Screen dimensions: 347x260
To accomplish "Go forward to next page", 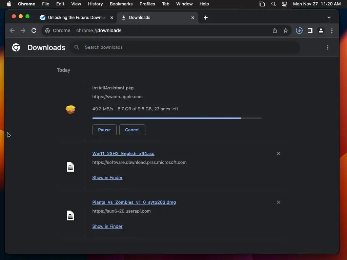I will pos(23,30).
